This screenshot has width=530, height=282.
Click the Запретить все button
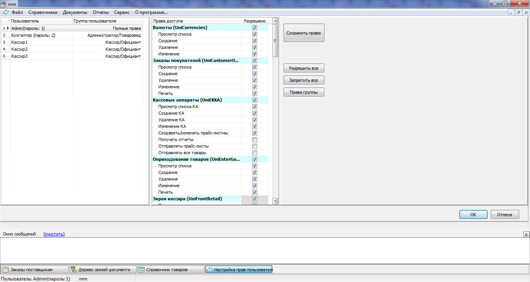coord(304,80)
